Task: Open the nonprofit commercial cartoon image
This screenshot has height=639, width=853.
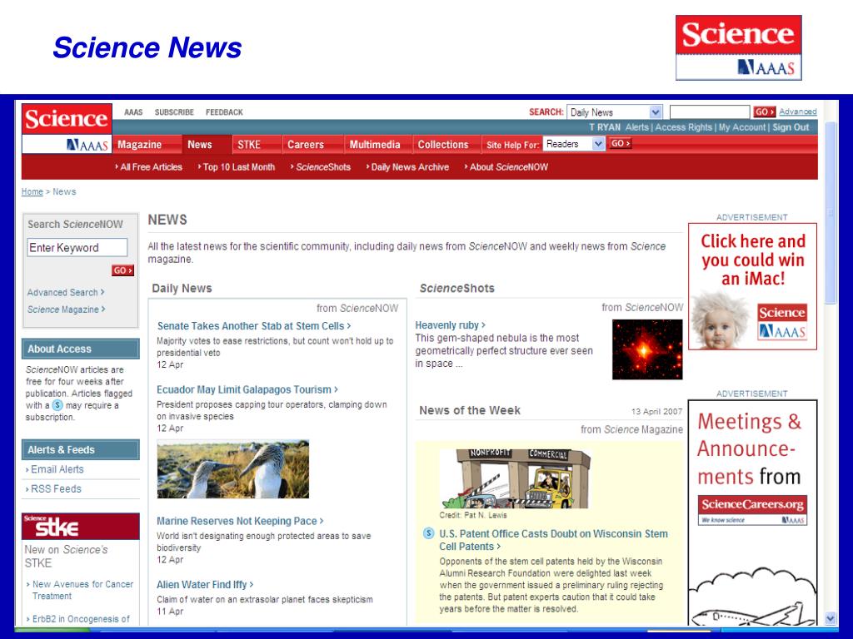Action: tap(514, 478)
